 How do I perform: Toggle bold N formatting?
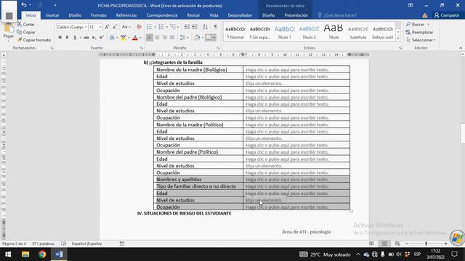click(60, 38)
